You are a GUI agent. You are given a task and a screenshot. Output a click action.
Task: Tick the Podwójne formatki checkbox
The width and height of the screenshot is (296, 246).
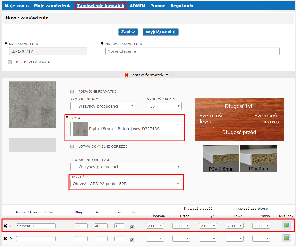click(x=72, y=92)
